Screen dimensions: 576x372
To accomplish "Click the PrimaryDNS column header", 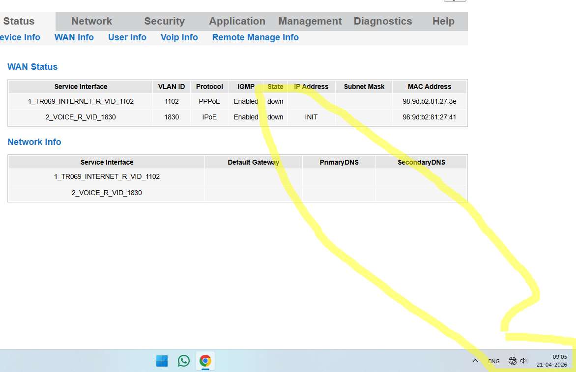I will (x=339, y=162).
